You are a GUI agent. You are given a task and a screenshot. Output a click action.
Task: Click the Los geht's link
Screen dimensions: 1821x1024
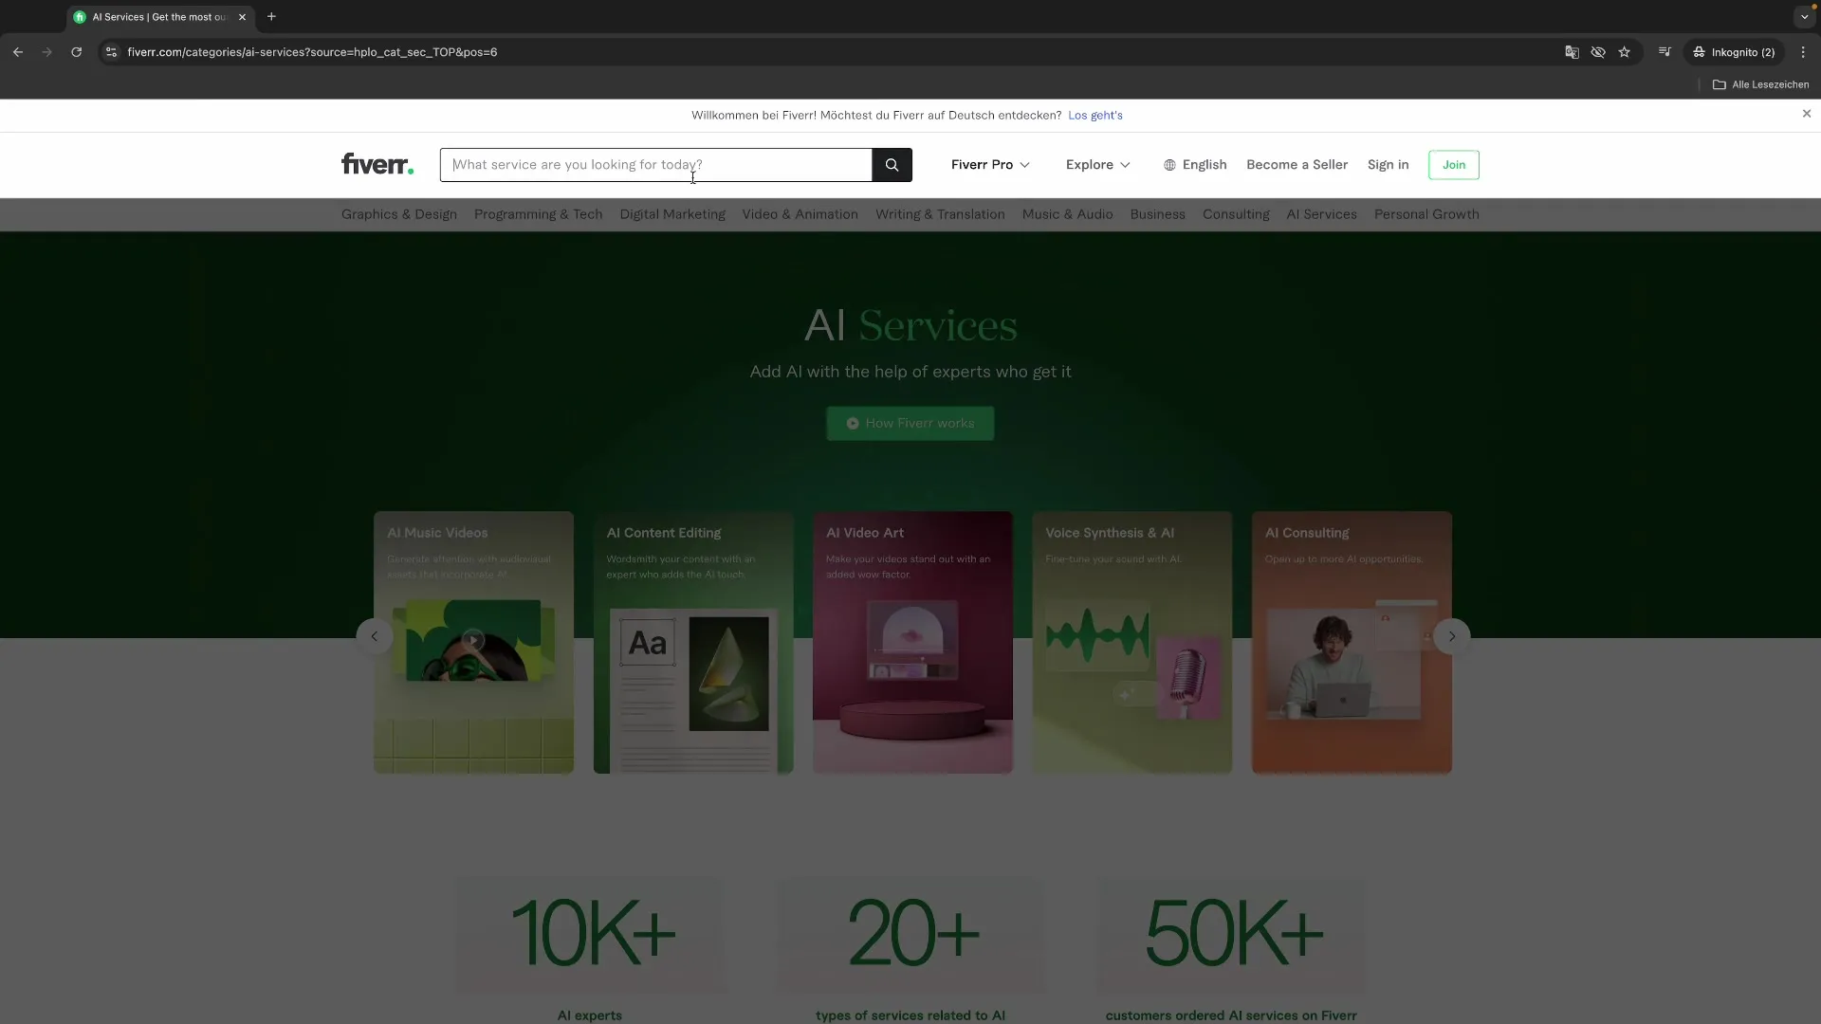(1094, 116)
